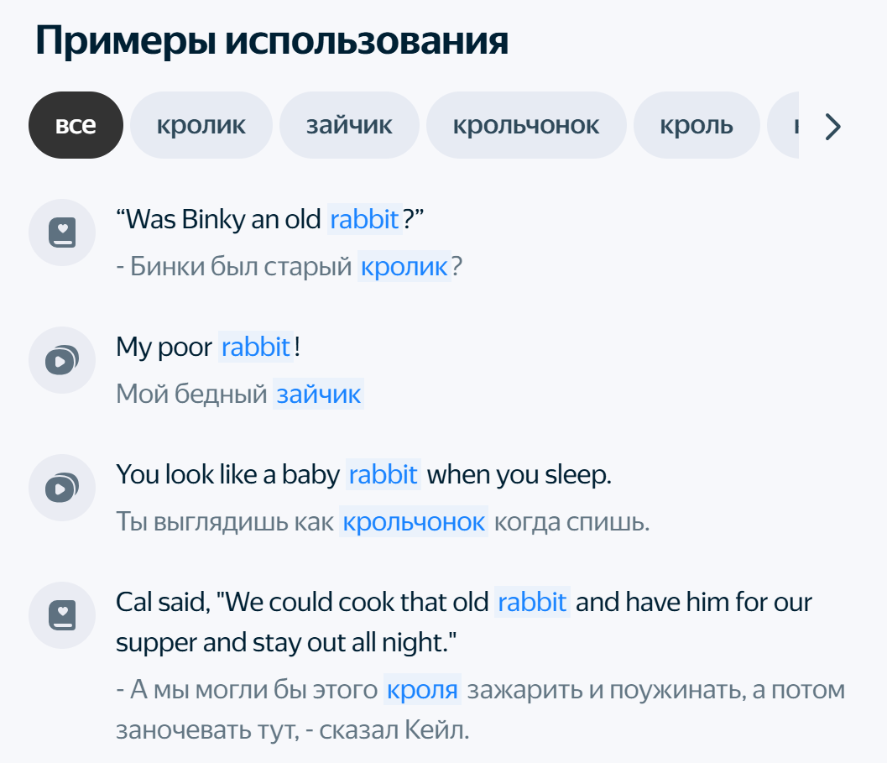Image resolution: width=887 pixels, height=763 pixels.
Task: Click the "Примеры использования" heading
Action: tap(272, 40)
